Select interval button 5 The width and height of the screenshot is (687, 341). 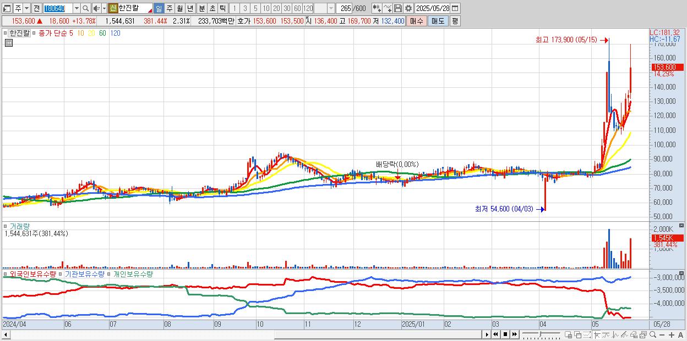point(255,8)
